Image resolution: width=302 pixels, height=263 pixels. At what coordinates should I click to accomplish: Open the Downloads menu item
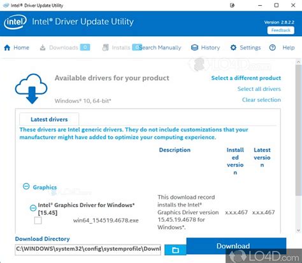pos(64,48)
